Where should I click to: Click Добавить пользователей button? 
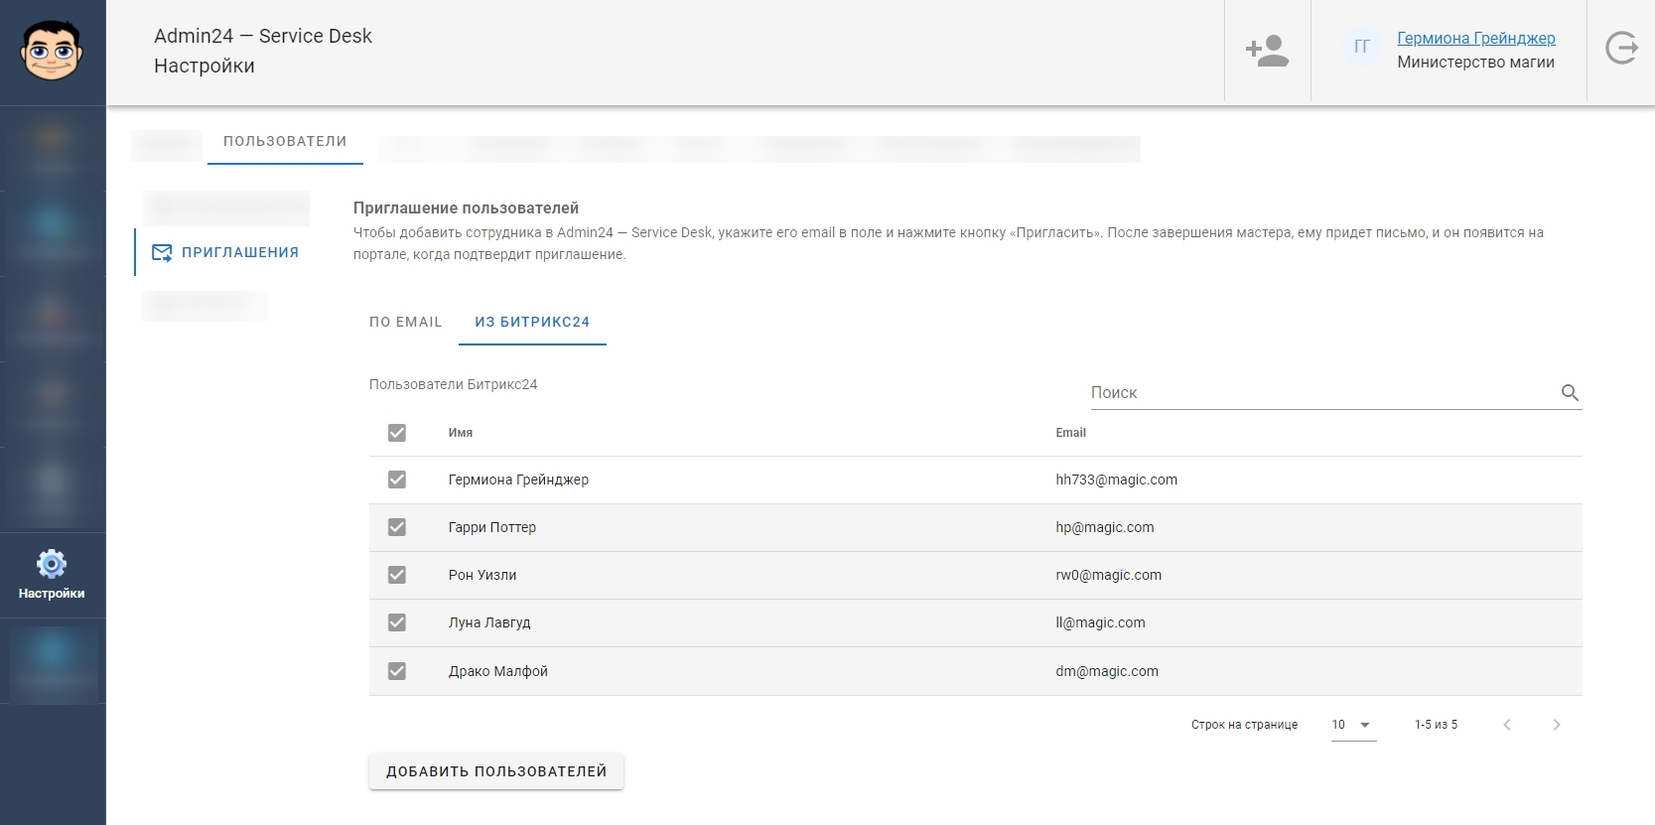pos(496,771)
